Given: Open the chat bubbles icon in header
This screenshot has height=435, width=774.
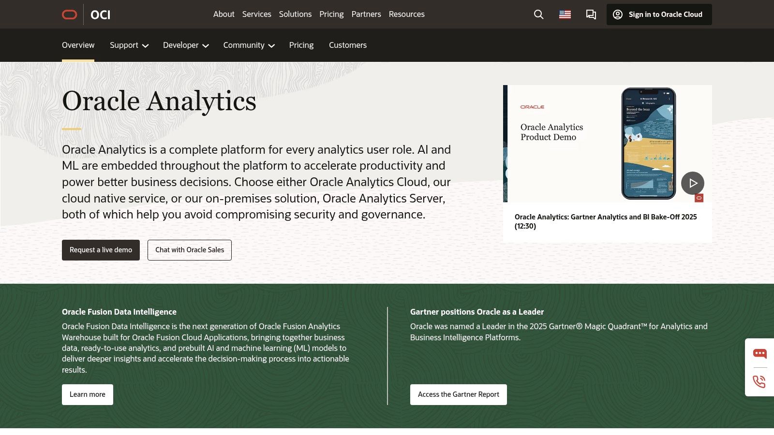Looking at the screenshot, I should (x=591, y=14).
